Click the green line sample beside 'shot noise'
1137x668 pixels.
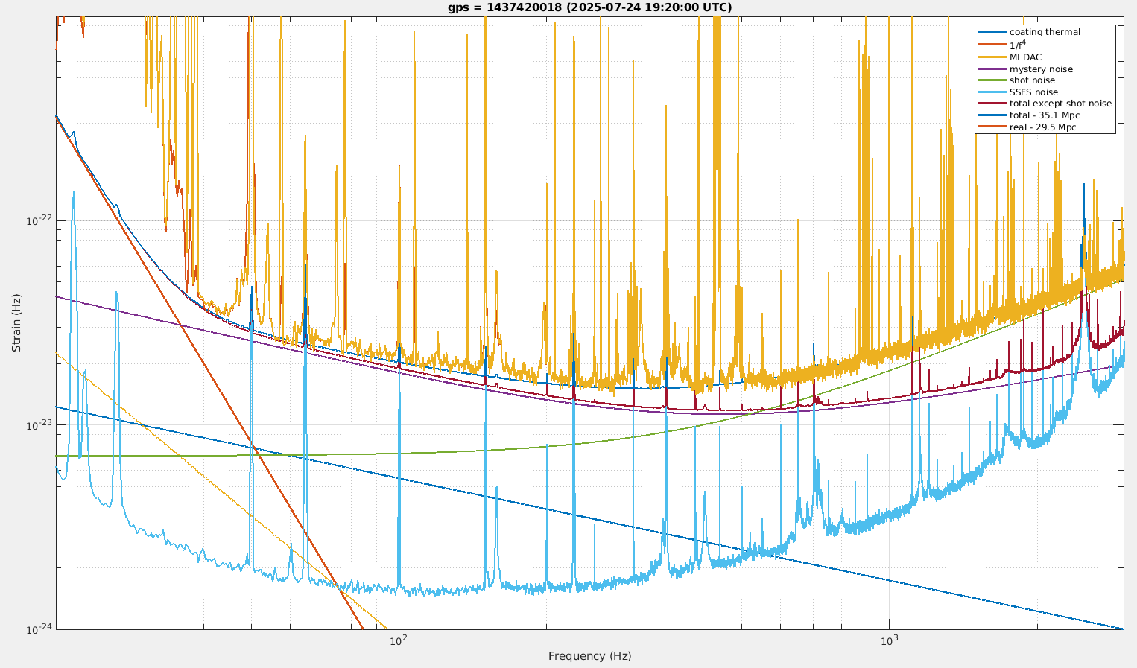click(x=992, y=80)
